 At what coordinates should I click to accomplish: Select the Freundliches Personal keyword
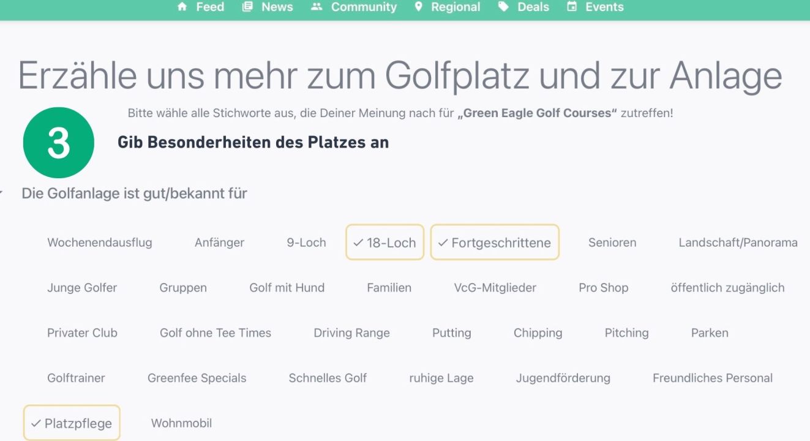pyautogui.click(x=713, y=378)
